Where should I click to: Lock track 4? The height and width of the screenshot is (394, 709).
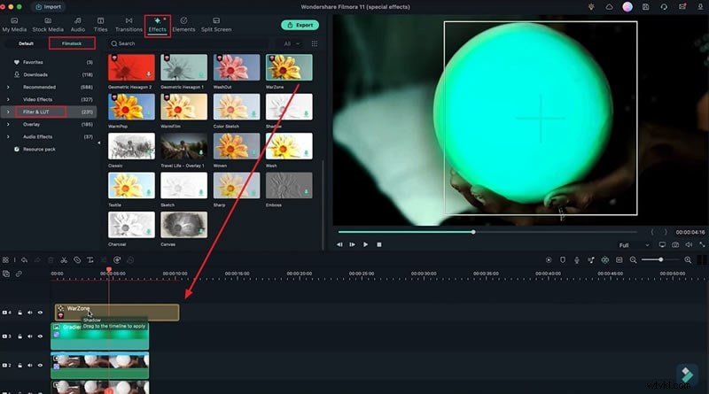tap(19, 313)
